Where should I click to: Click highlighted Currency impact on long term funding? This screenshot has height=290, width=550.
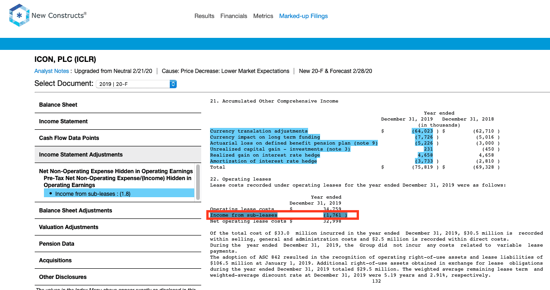pos(265,137)
